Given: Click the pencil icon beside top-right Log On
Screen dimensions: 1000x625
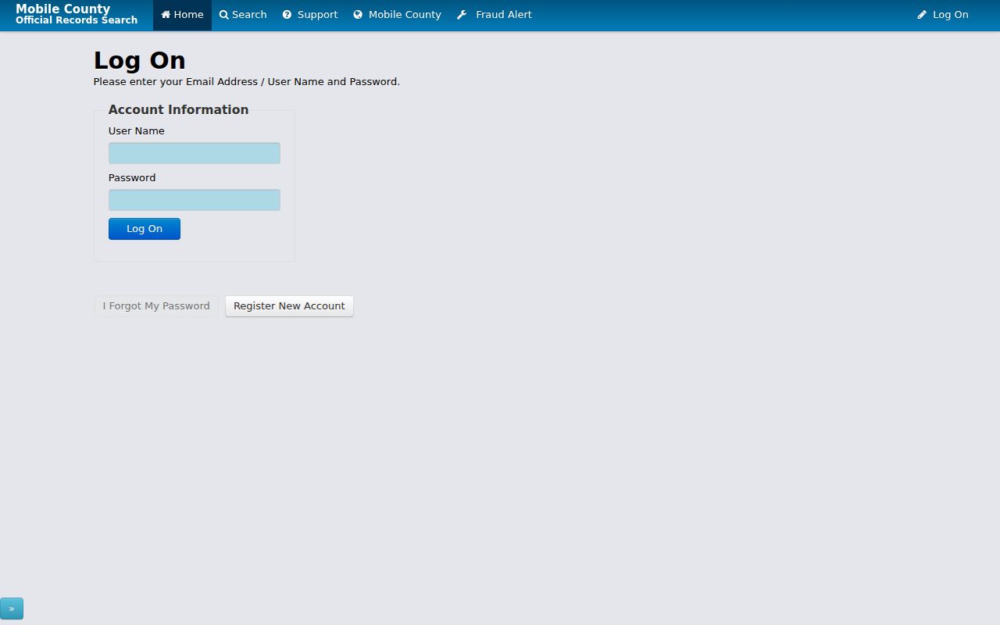Looking at the screenshot, I should [x=922, y=15].
